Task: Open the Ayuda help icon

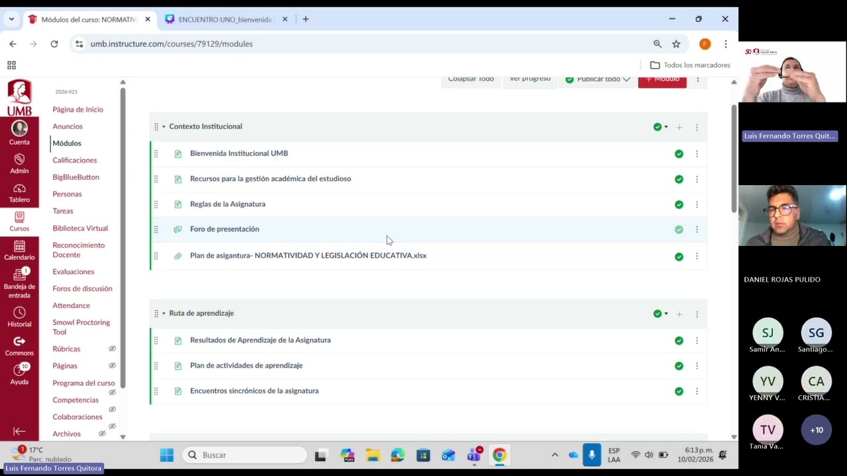Action: [x=19, y=370]
